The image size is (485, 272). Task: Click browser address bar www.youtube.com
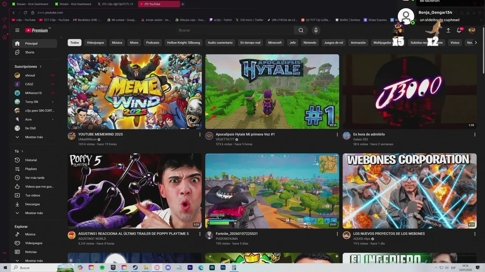(x=50, y=12)
